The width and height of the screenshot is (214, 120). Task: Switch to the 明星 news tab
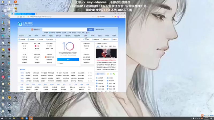pyautogui.click(x=110, y=46)
